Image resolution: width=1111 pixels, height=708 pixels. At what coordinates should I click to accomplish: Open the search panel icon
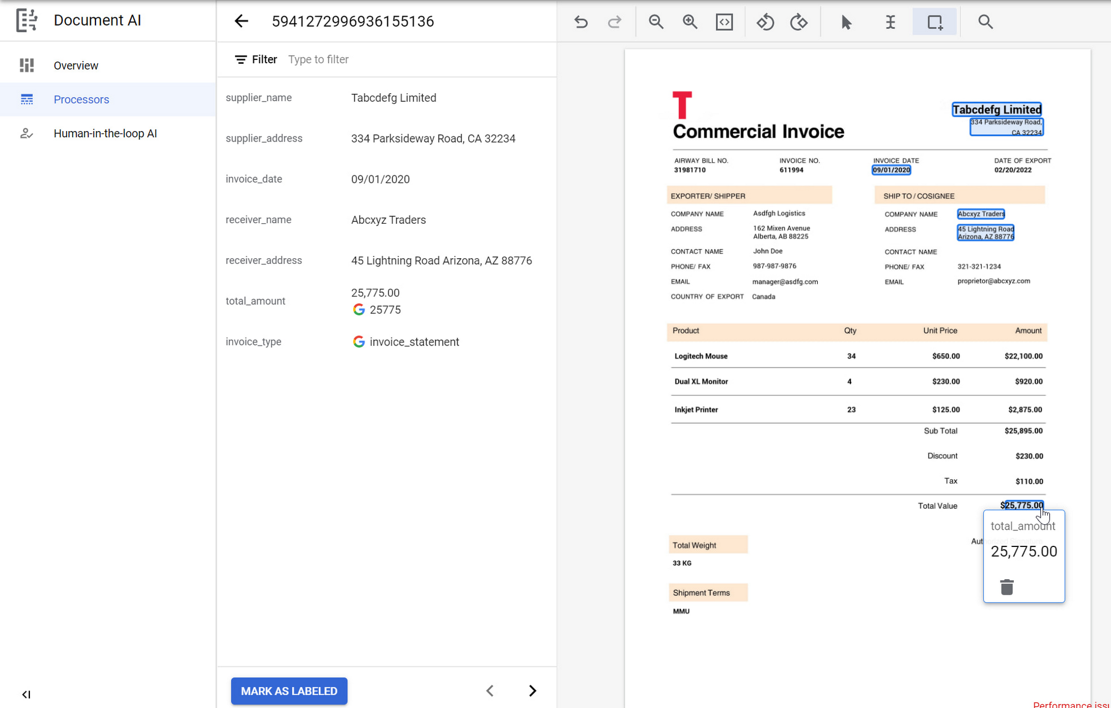pyautogui.click(x=987, y=22)
